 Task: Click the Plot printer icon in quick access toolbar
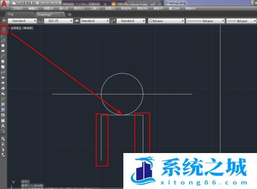tap(38, 3)
